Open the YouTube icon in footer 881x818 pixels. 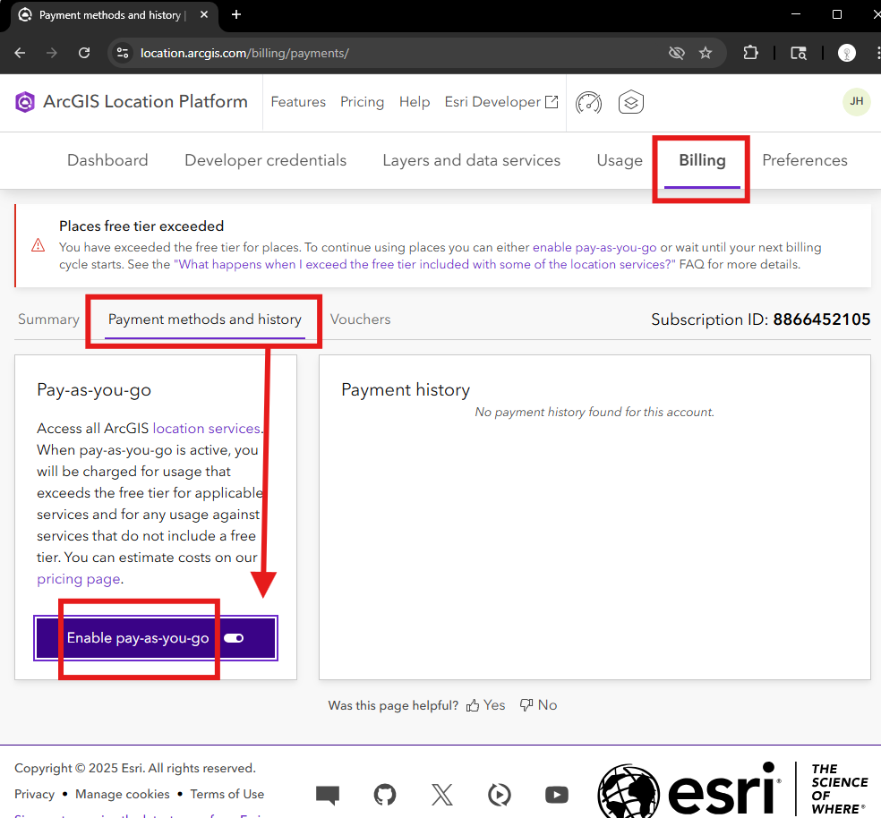click(x=557, y=795)
